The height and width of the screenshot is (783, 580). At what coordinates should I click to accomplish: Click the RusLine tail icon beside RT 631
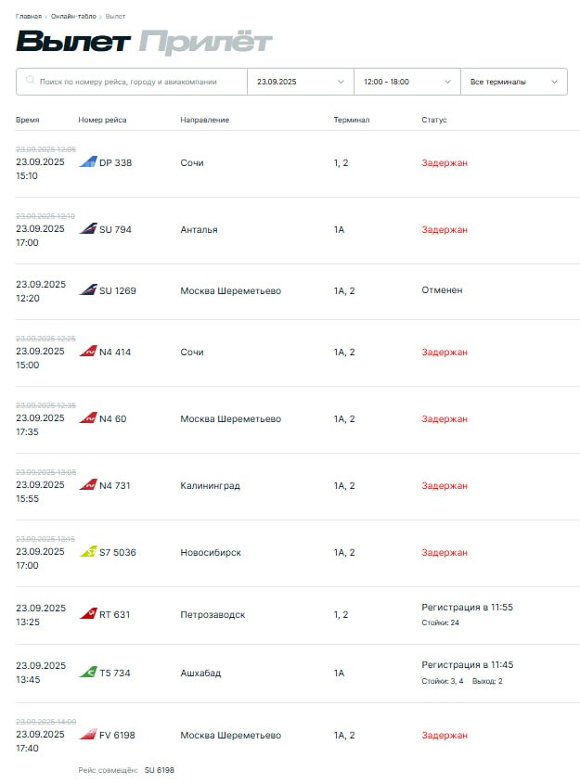[x=88, y=614]
